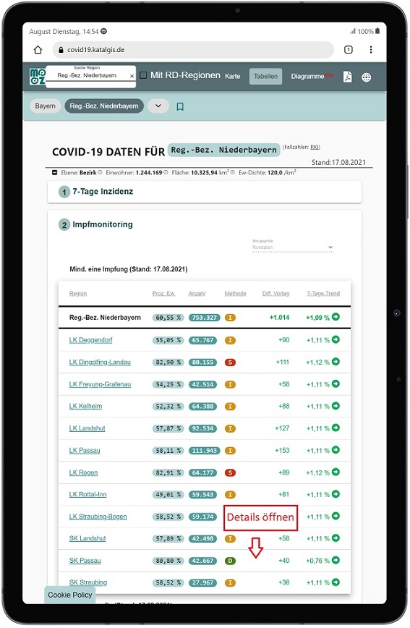Click trend arrow in LK Kelheim row
410x628 pixels.
tap(336, 406)
